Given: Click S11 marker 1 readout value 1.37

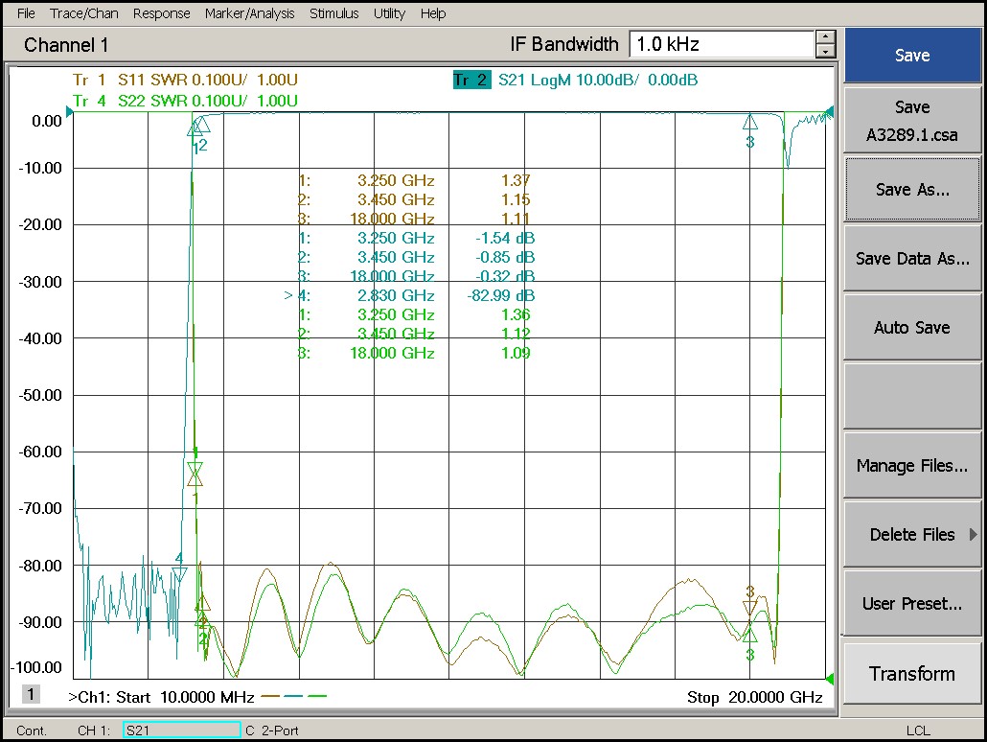Looking at the screenshot, I should point(516,181).
